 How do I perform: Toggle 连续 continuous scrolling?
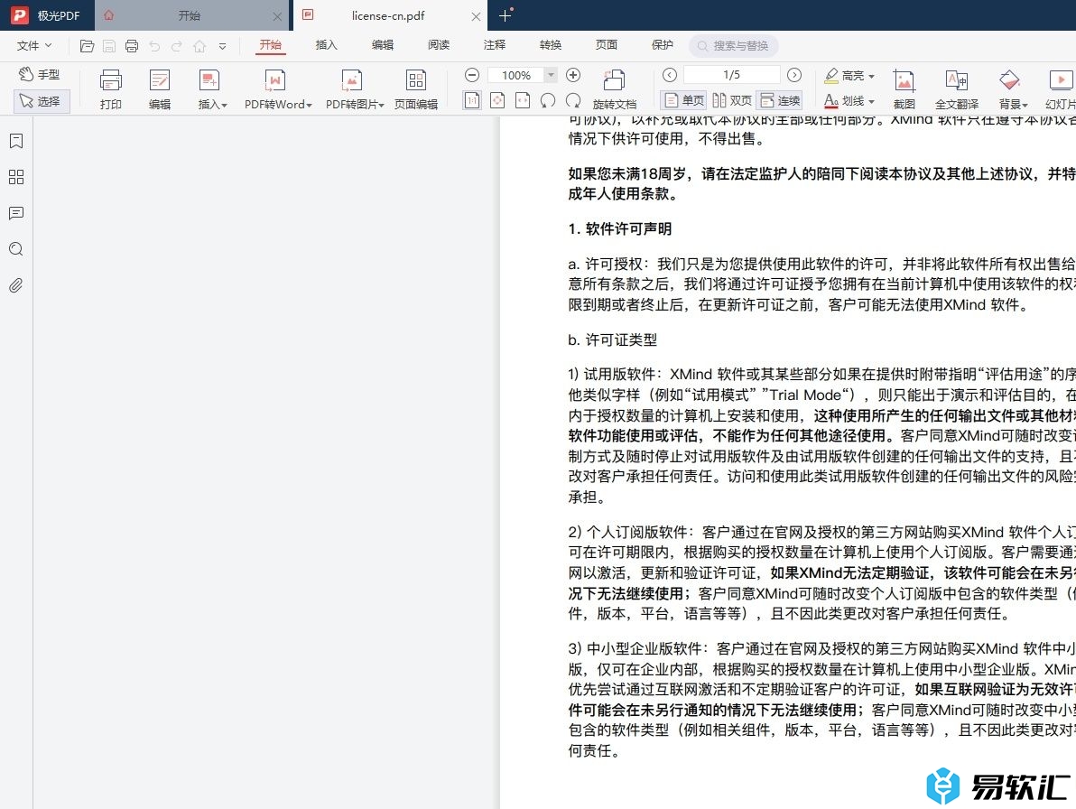tap(780, 101)
